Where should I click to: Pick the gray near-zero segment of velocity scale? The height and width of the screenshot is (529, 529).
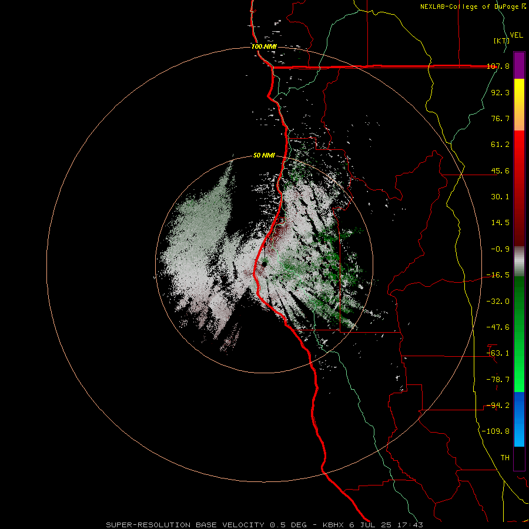point(519,262)
